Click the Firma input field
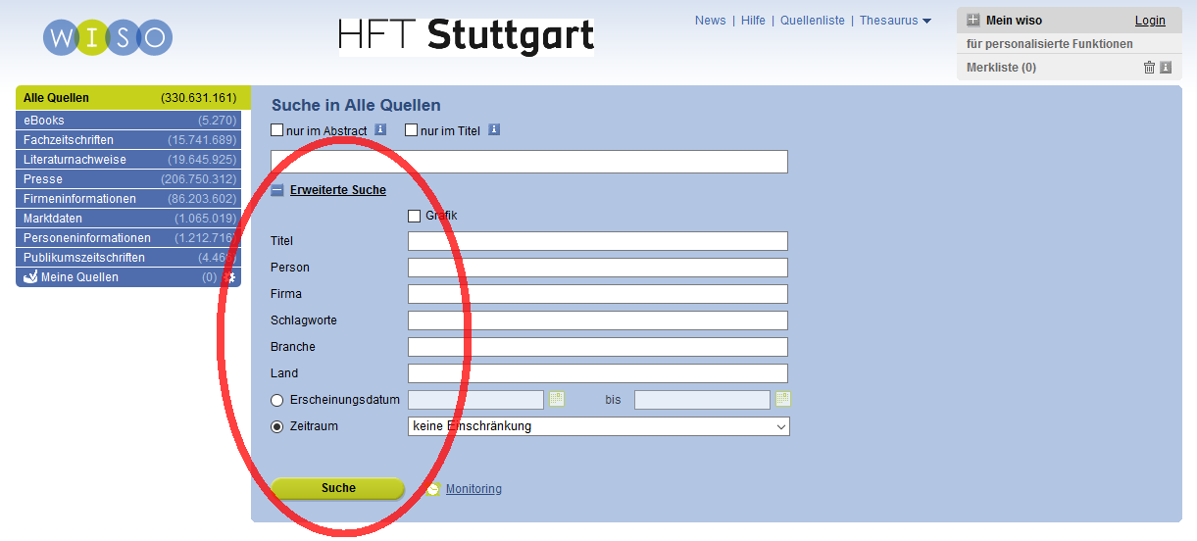 click(x=598, y=294)
